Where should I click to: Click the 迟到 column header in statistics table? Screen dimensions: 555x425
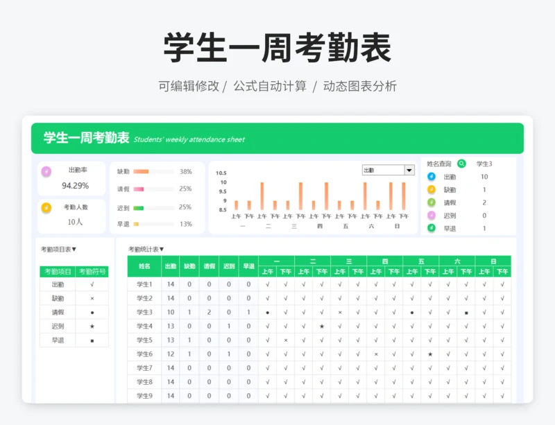(229, 266)
